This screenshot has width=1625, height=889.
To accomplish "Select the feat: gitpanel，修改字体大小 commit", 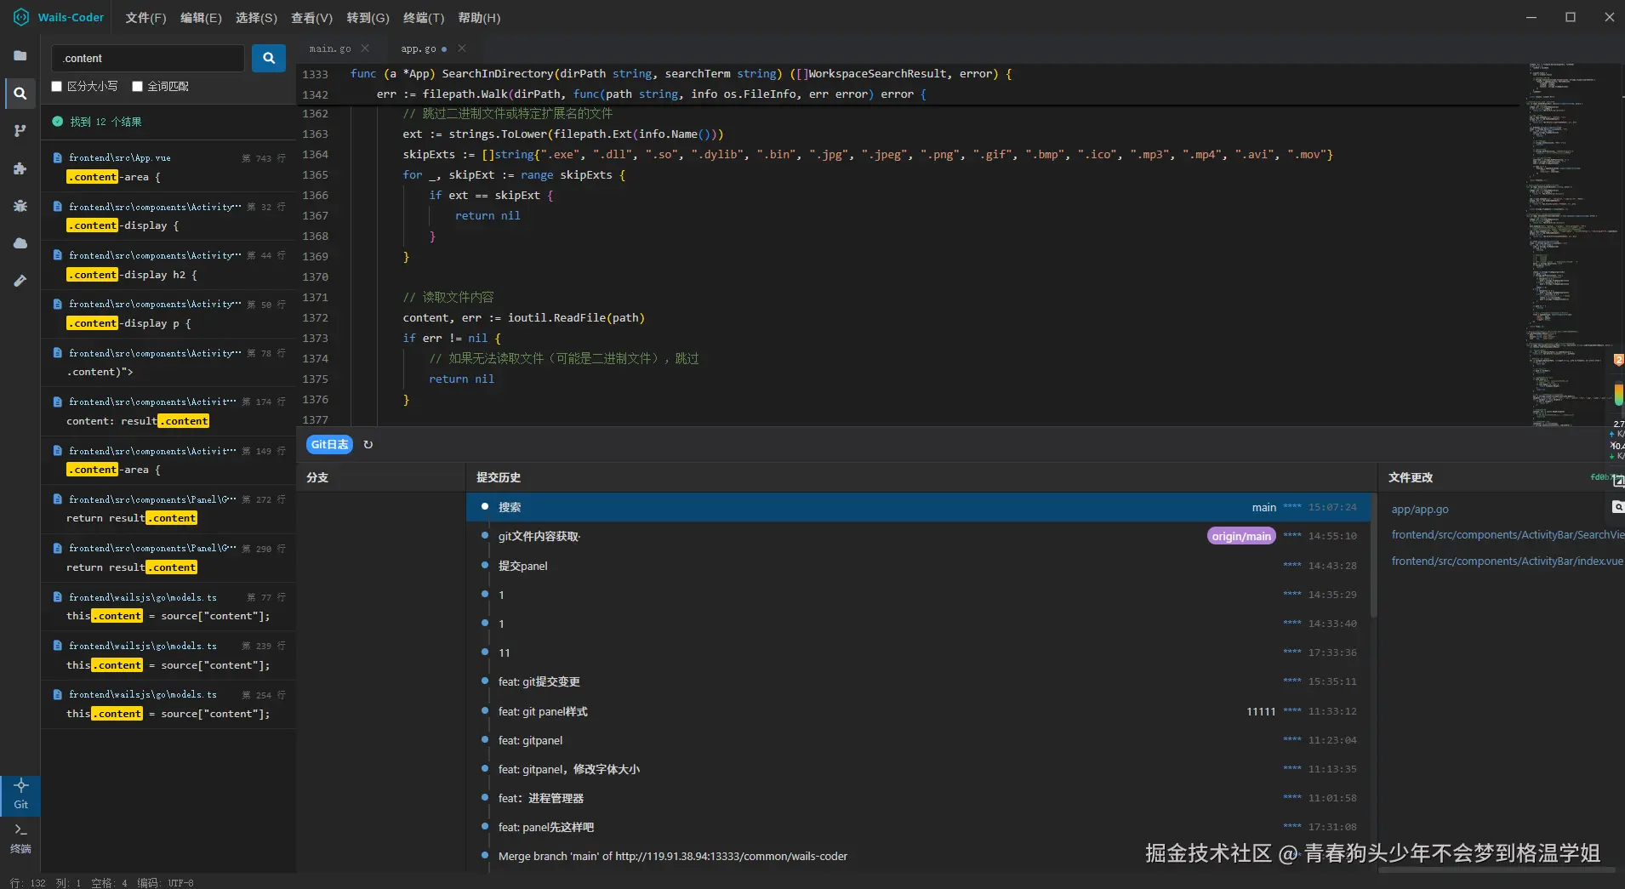I will [917, 769].
